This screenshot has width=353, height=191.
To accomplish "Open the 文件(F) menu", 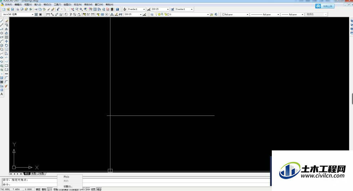I will coord(8,5).
